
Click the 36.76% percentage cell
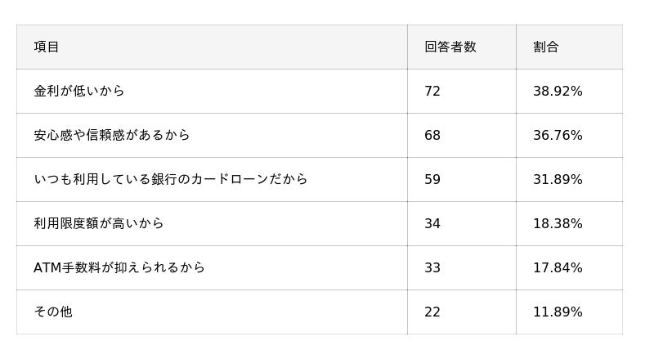click(x=558, y=136)
